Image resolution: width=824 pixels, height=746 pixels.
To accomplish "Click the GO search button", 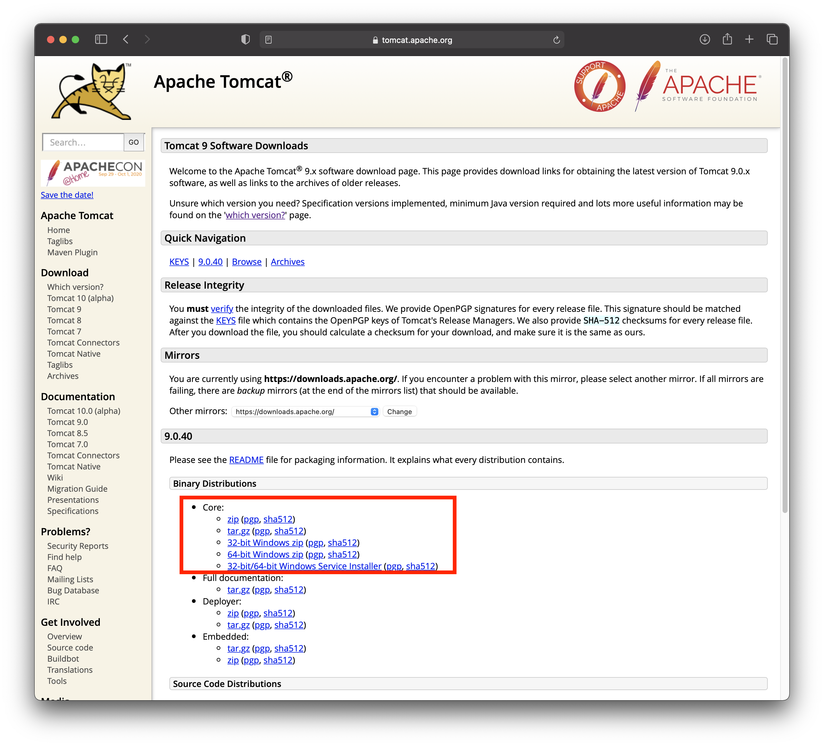I will [134, 142].
